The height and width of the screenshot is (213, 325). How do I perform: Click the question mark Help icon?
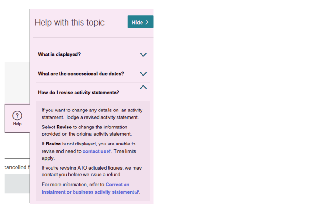[x=17, y=116]
